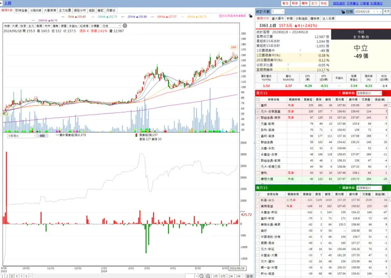This screenshot has width=391, height=278.
Task: Open the date picker showing 2024/6/18
Action: [x=368, y=12]
